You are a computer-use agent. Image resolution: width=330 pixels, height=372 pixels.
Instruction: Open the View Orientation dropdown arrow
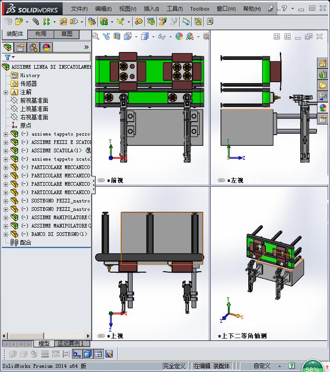point(136,37)
